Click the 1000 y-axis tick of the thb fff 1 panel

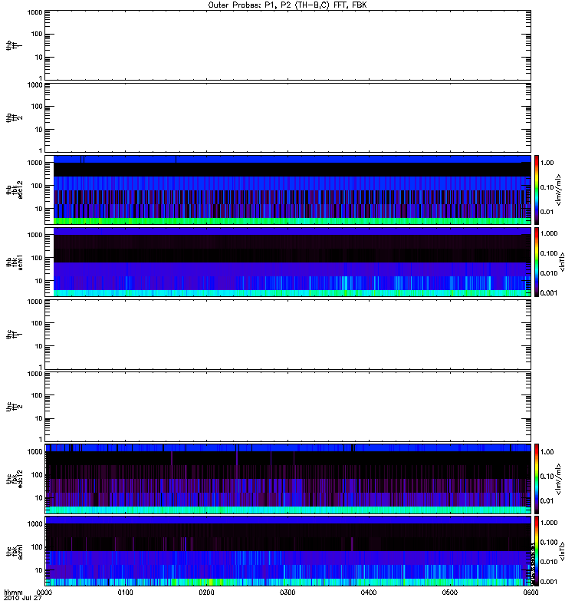point(34,12)
